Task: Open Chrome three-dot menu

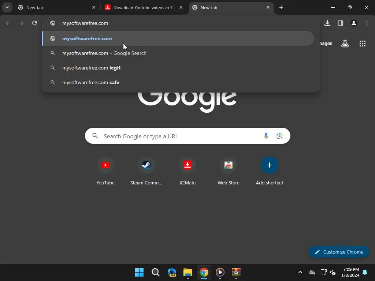Action: [367, 23]
